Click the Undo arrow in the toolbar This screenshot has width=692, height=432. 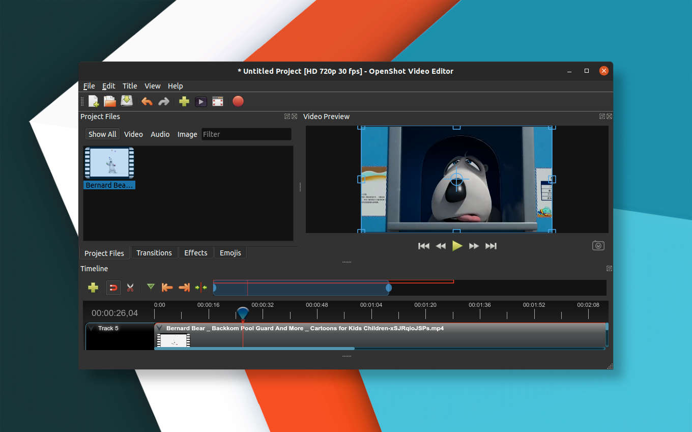147,101
